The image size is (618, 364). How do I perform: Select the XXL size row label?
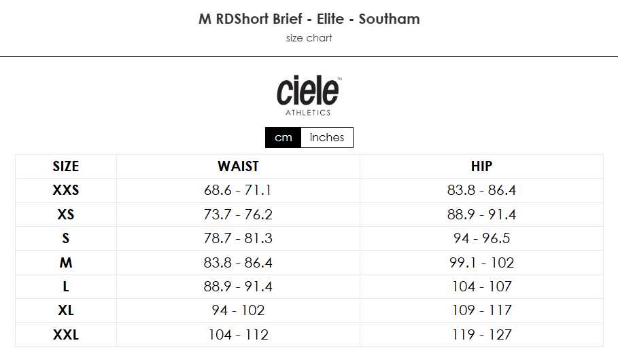[66, 335]
